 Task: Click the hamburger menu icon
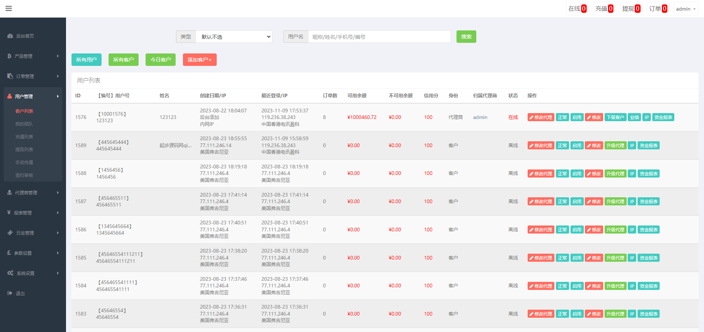pyautogui.click(x=9, y=8)
